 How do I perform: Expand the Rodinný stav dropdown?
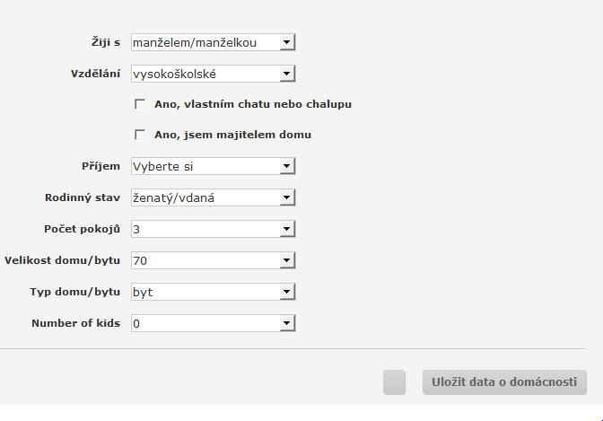tap(213, 197)
